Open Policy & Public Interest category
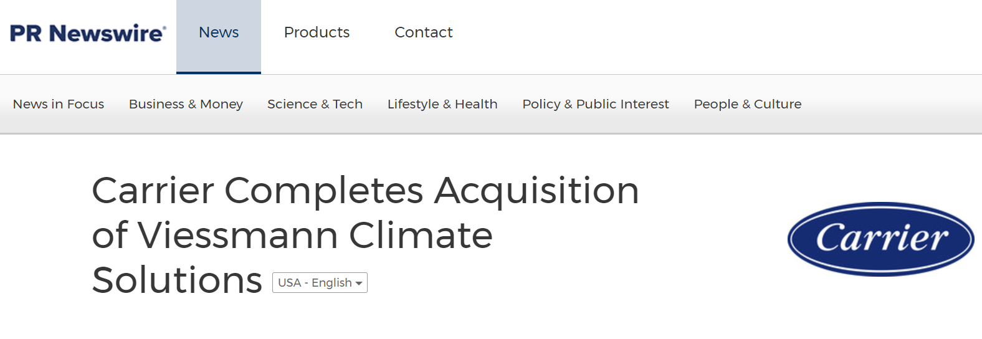The height and width of the screenshot is (339, 982). (596, 104)
